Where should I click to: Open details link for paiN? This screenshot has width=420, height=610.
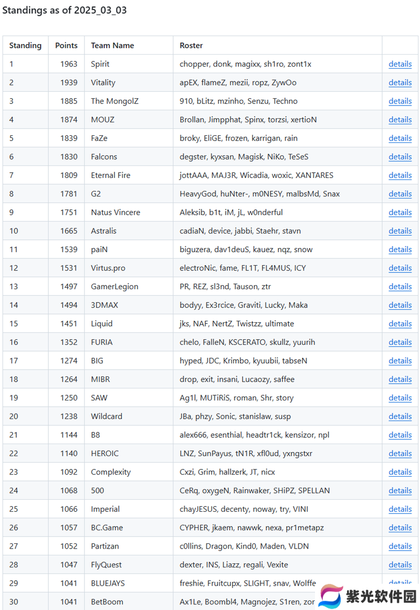click(x=400, y=249)
